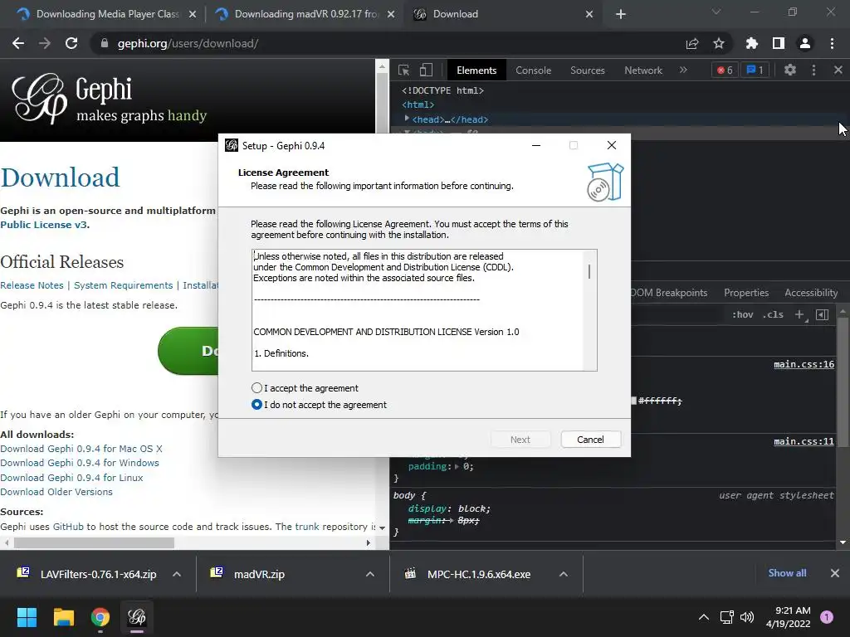Open the Network tab in DevTools
This screenshot has height=637, width=850.
(x=643, y=71)
